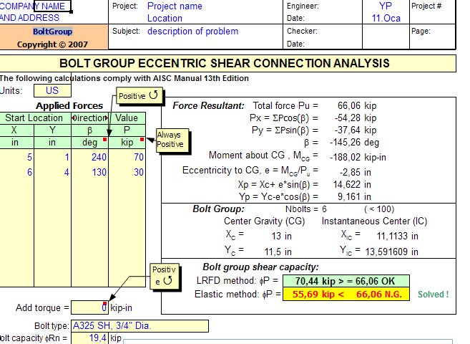Select the main title 'BOLT GROUP ECCENTRIC SHEAR CONNECTION ANALYSIS'
Viewport: 470px width, 344px height.
point(224,63)
